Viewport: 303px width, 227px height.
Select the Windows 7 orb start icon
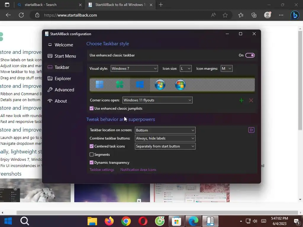(x=160, y=85)
